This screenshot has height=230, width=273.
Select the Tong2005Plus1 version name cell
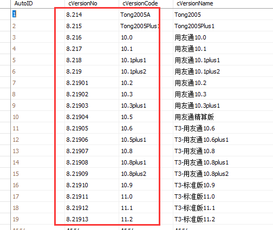223,26
